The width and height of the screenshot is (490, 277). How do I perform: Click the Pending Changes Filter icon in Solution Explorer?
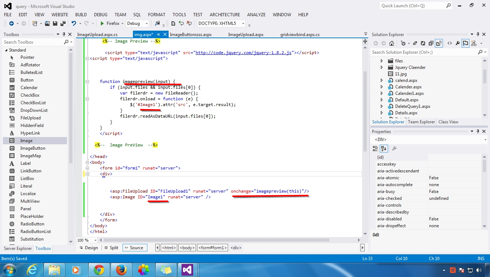click(x=403, y=43)
